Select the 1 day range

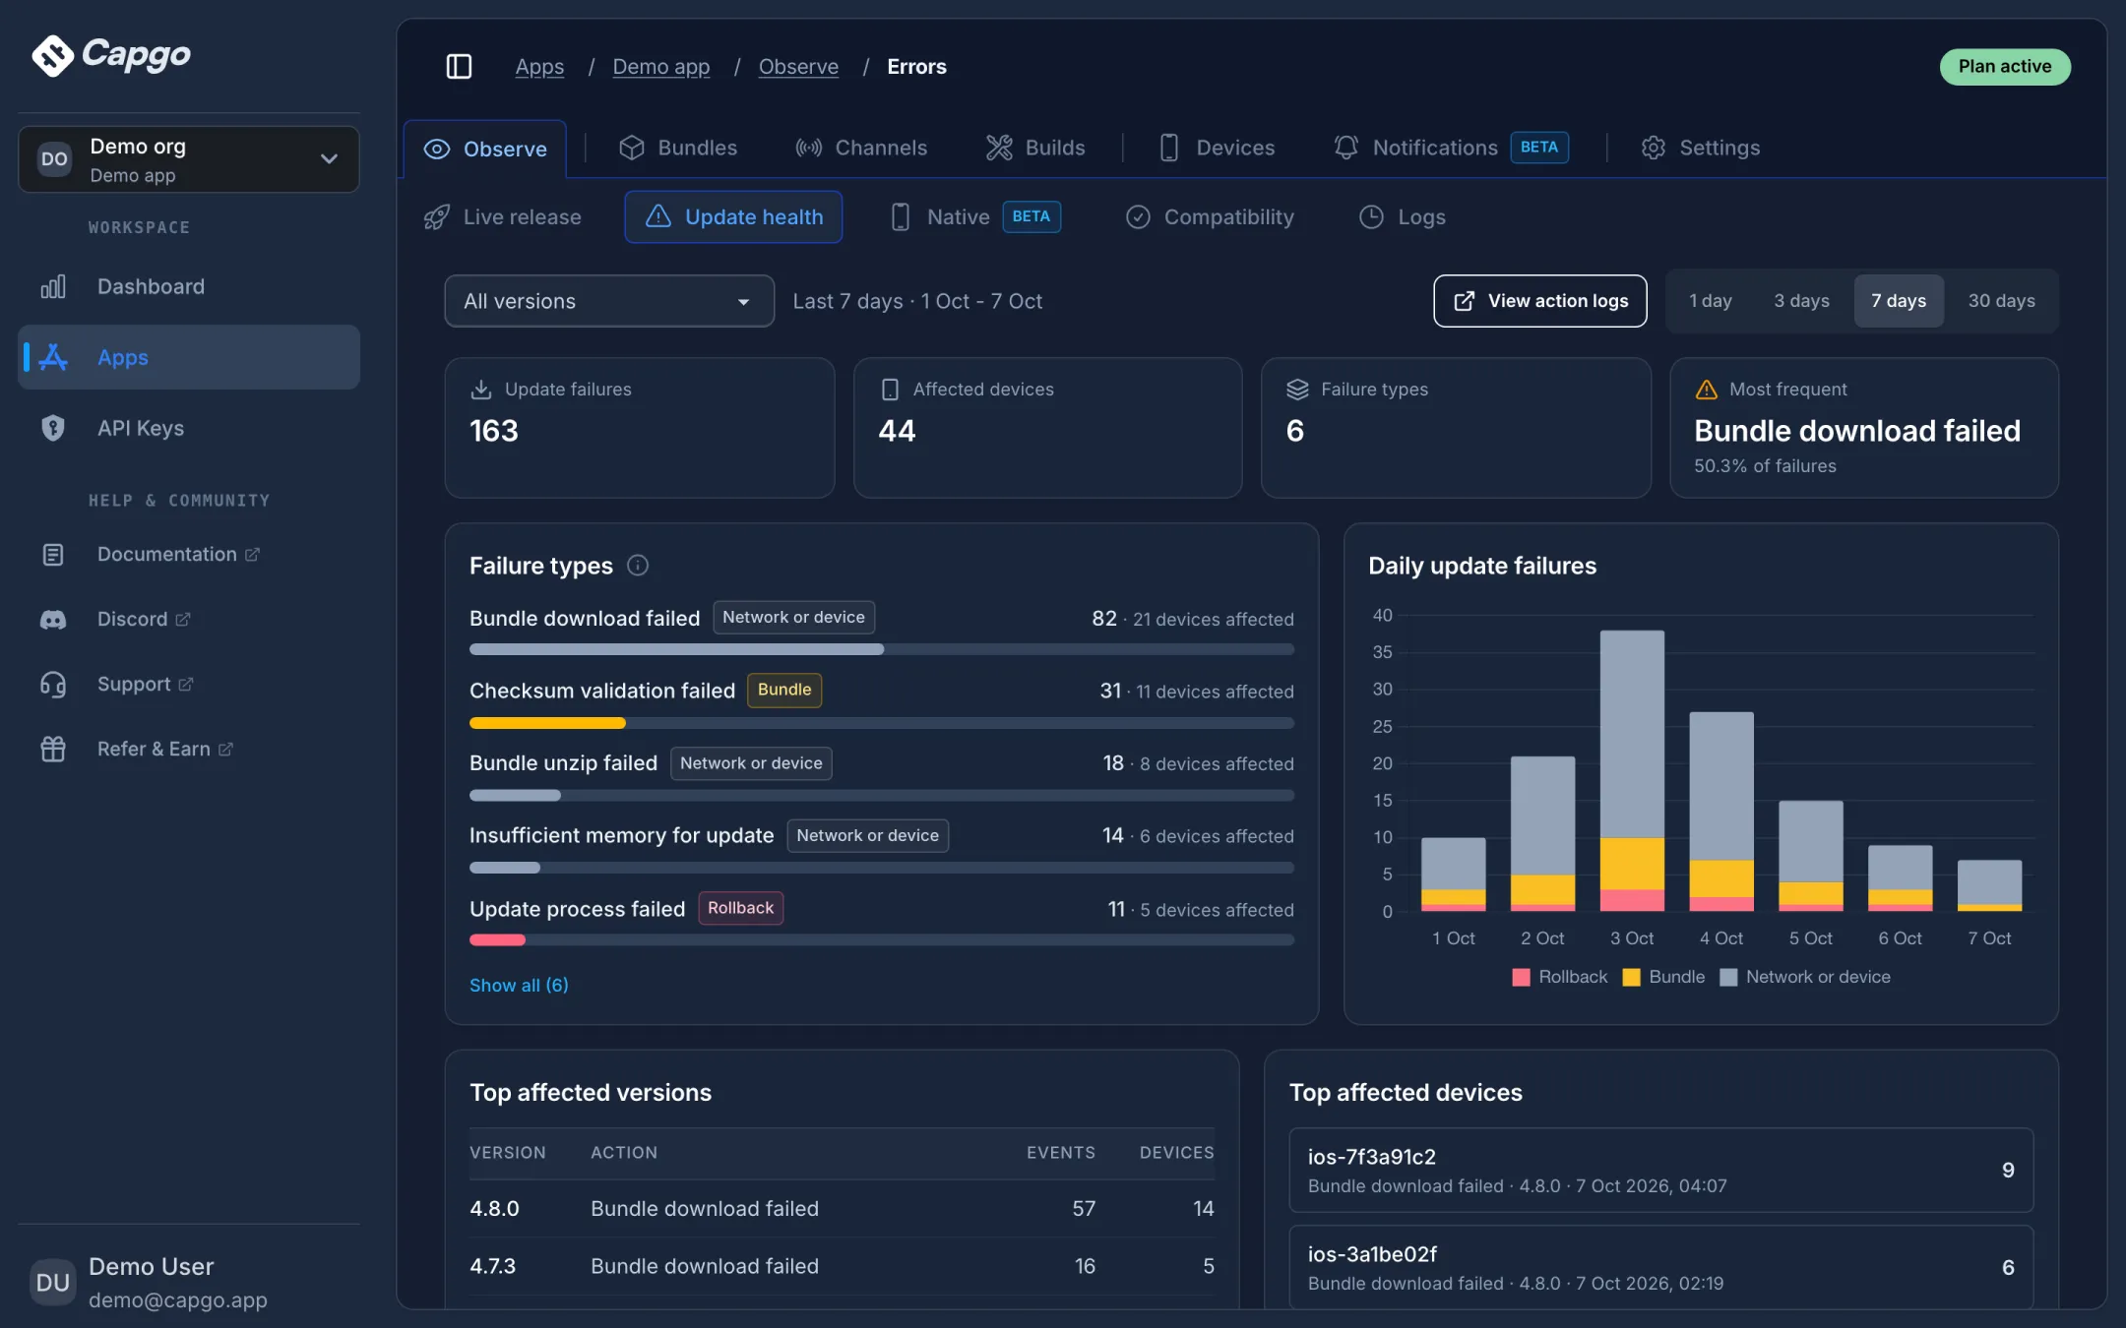click(x=1711, y=301)
